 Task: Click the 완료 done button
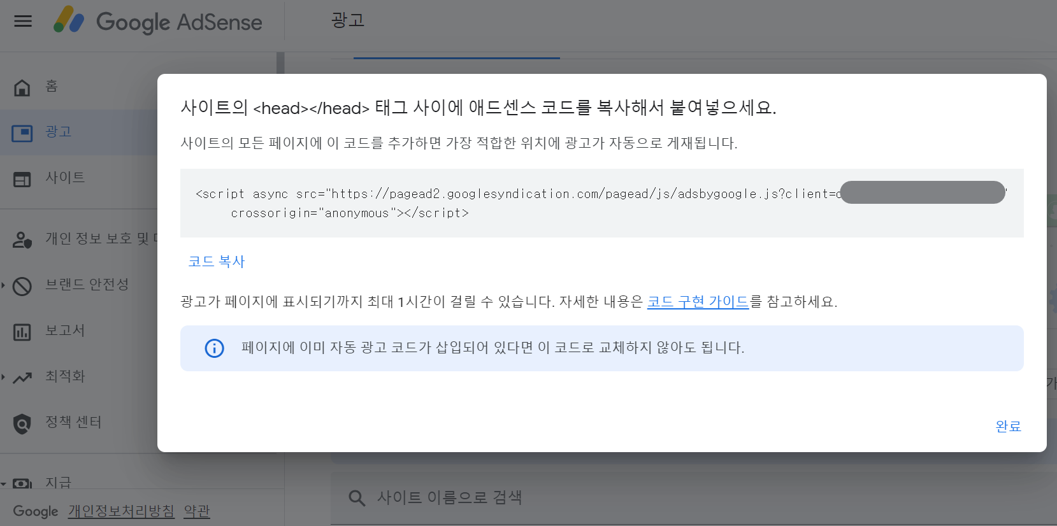point(1009,427)
